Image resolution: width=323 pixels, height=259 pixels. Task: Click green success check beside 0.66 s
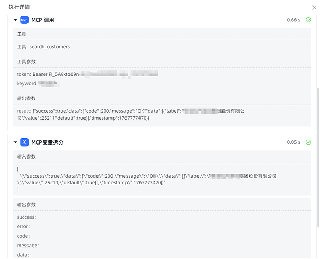point(308,20)
